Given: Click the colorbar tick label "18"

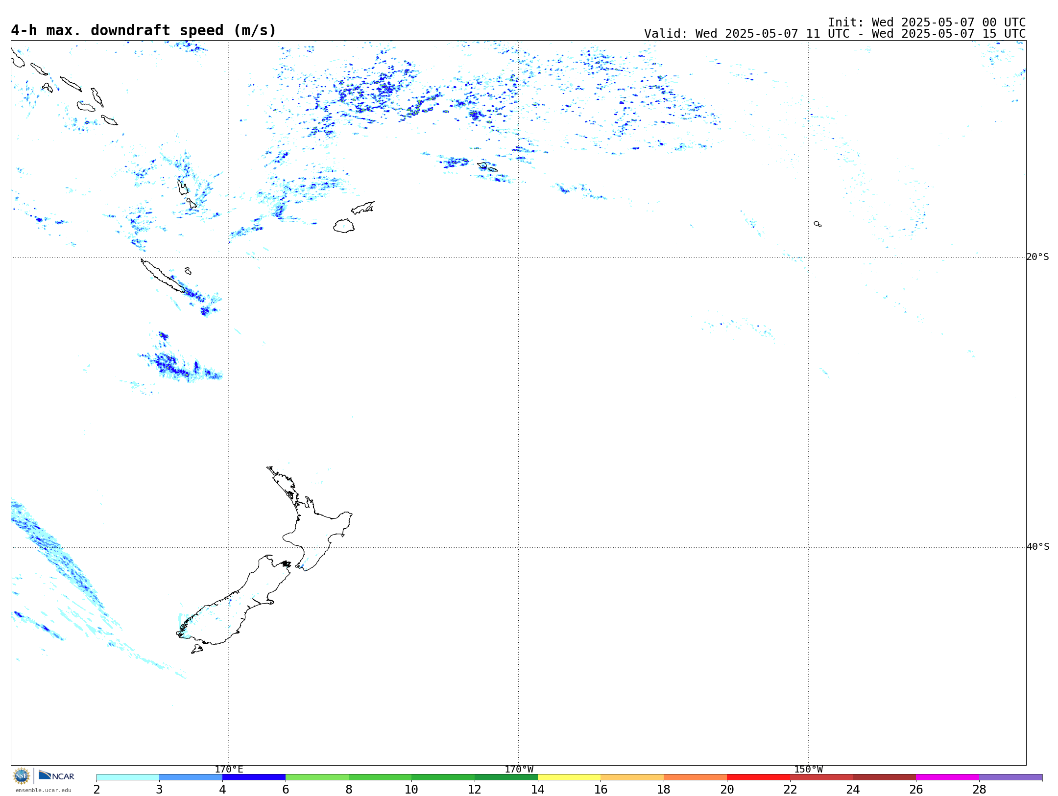Looking at the screenshot, I should click(x=664, y=789).
